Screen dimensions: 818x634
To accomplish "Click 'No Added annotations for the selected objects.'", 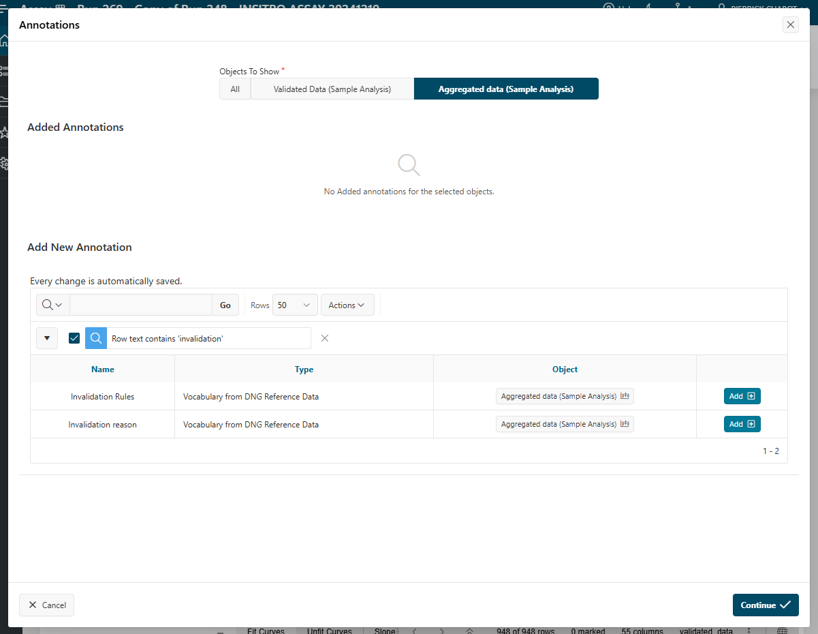I will pos(409,192).
